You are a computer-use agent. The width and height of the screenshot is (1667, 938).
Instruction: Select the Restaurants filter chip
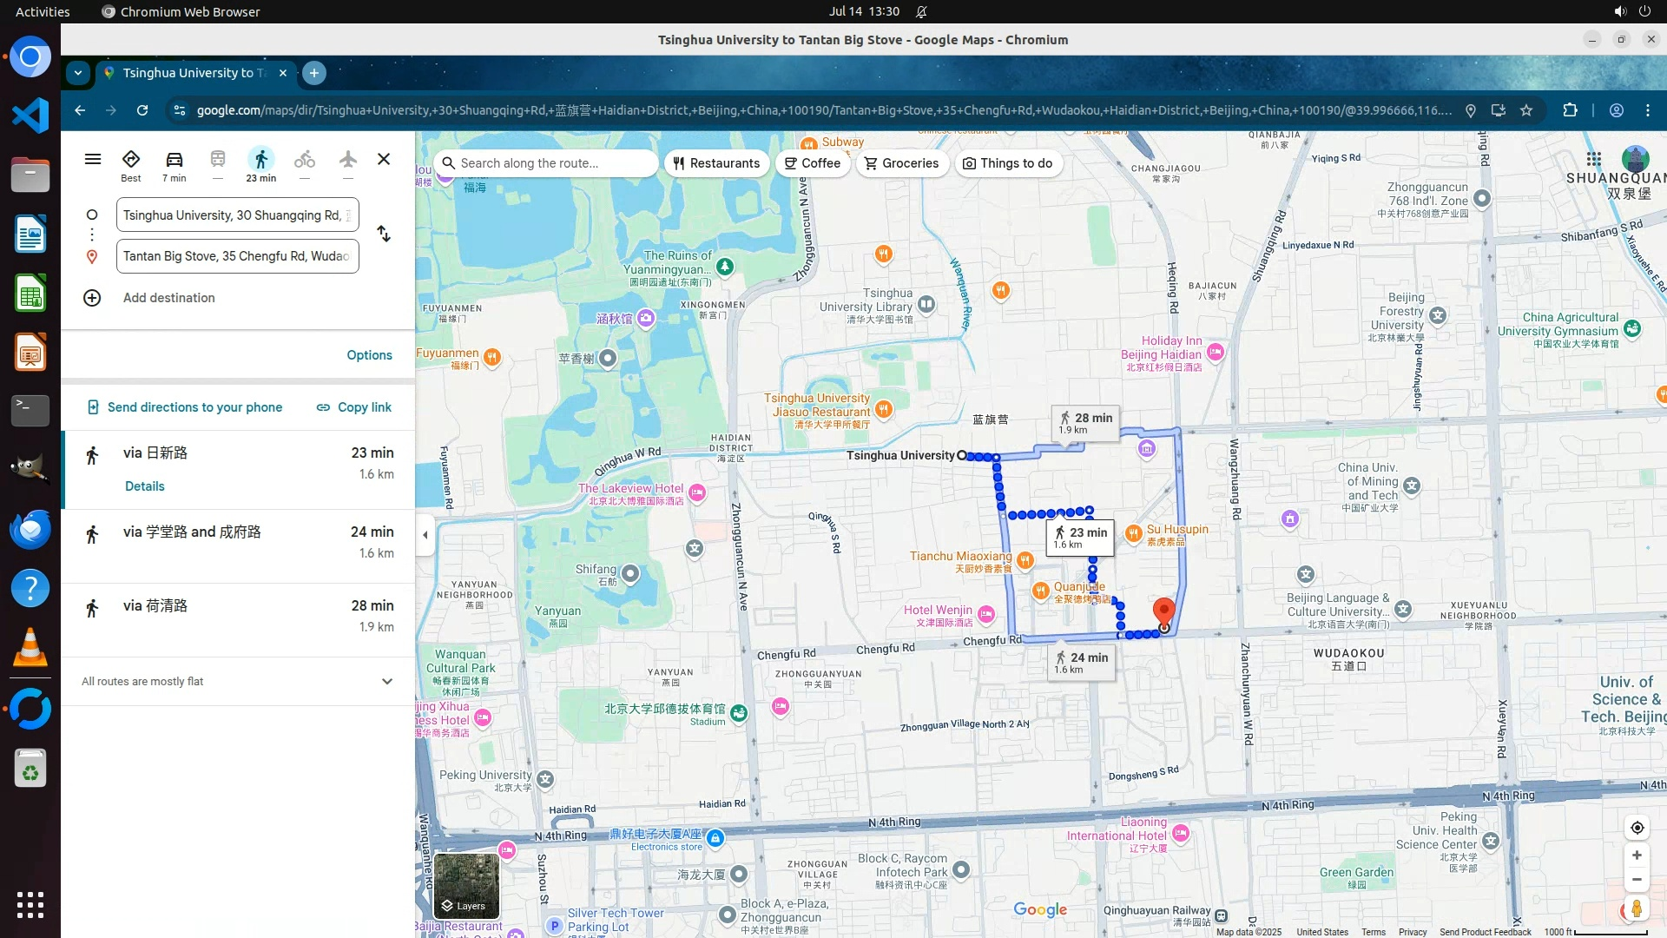[716, 163]
